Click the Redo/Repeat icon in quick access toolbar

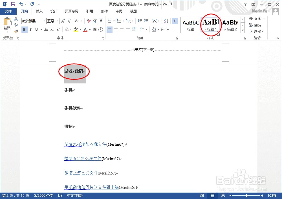pos(32,4)
